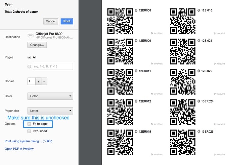Select the All pages radio button
The image size is (229, 165).
pyautogui.click(x=29, y=57)
